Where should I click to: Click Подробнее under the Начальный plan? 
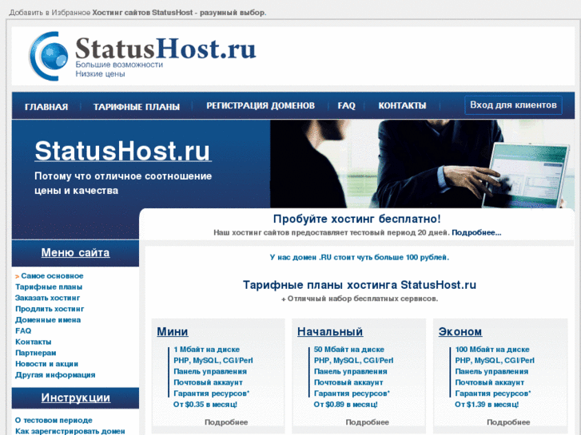(367, 422)
